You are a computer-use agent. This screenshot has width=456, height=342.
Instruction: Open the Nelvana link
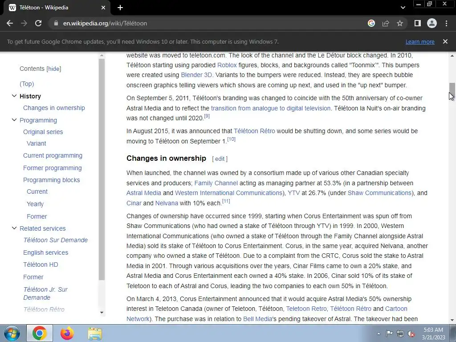click(x=167, y=203)
